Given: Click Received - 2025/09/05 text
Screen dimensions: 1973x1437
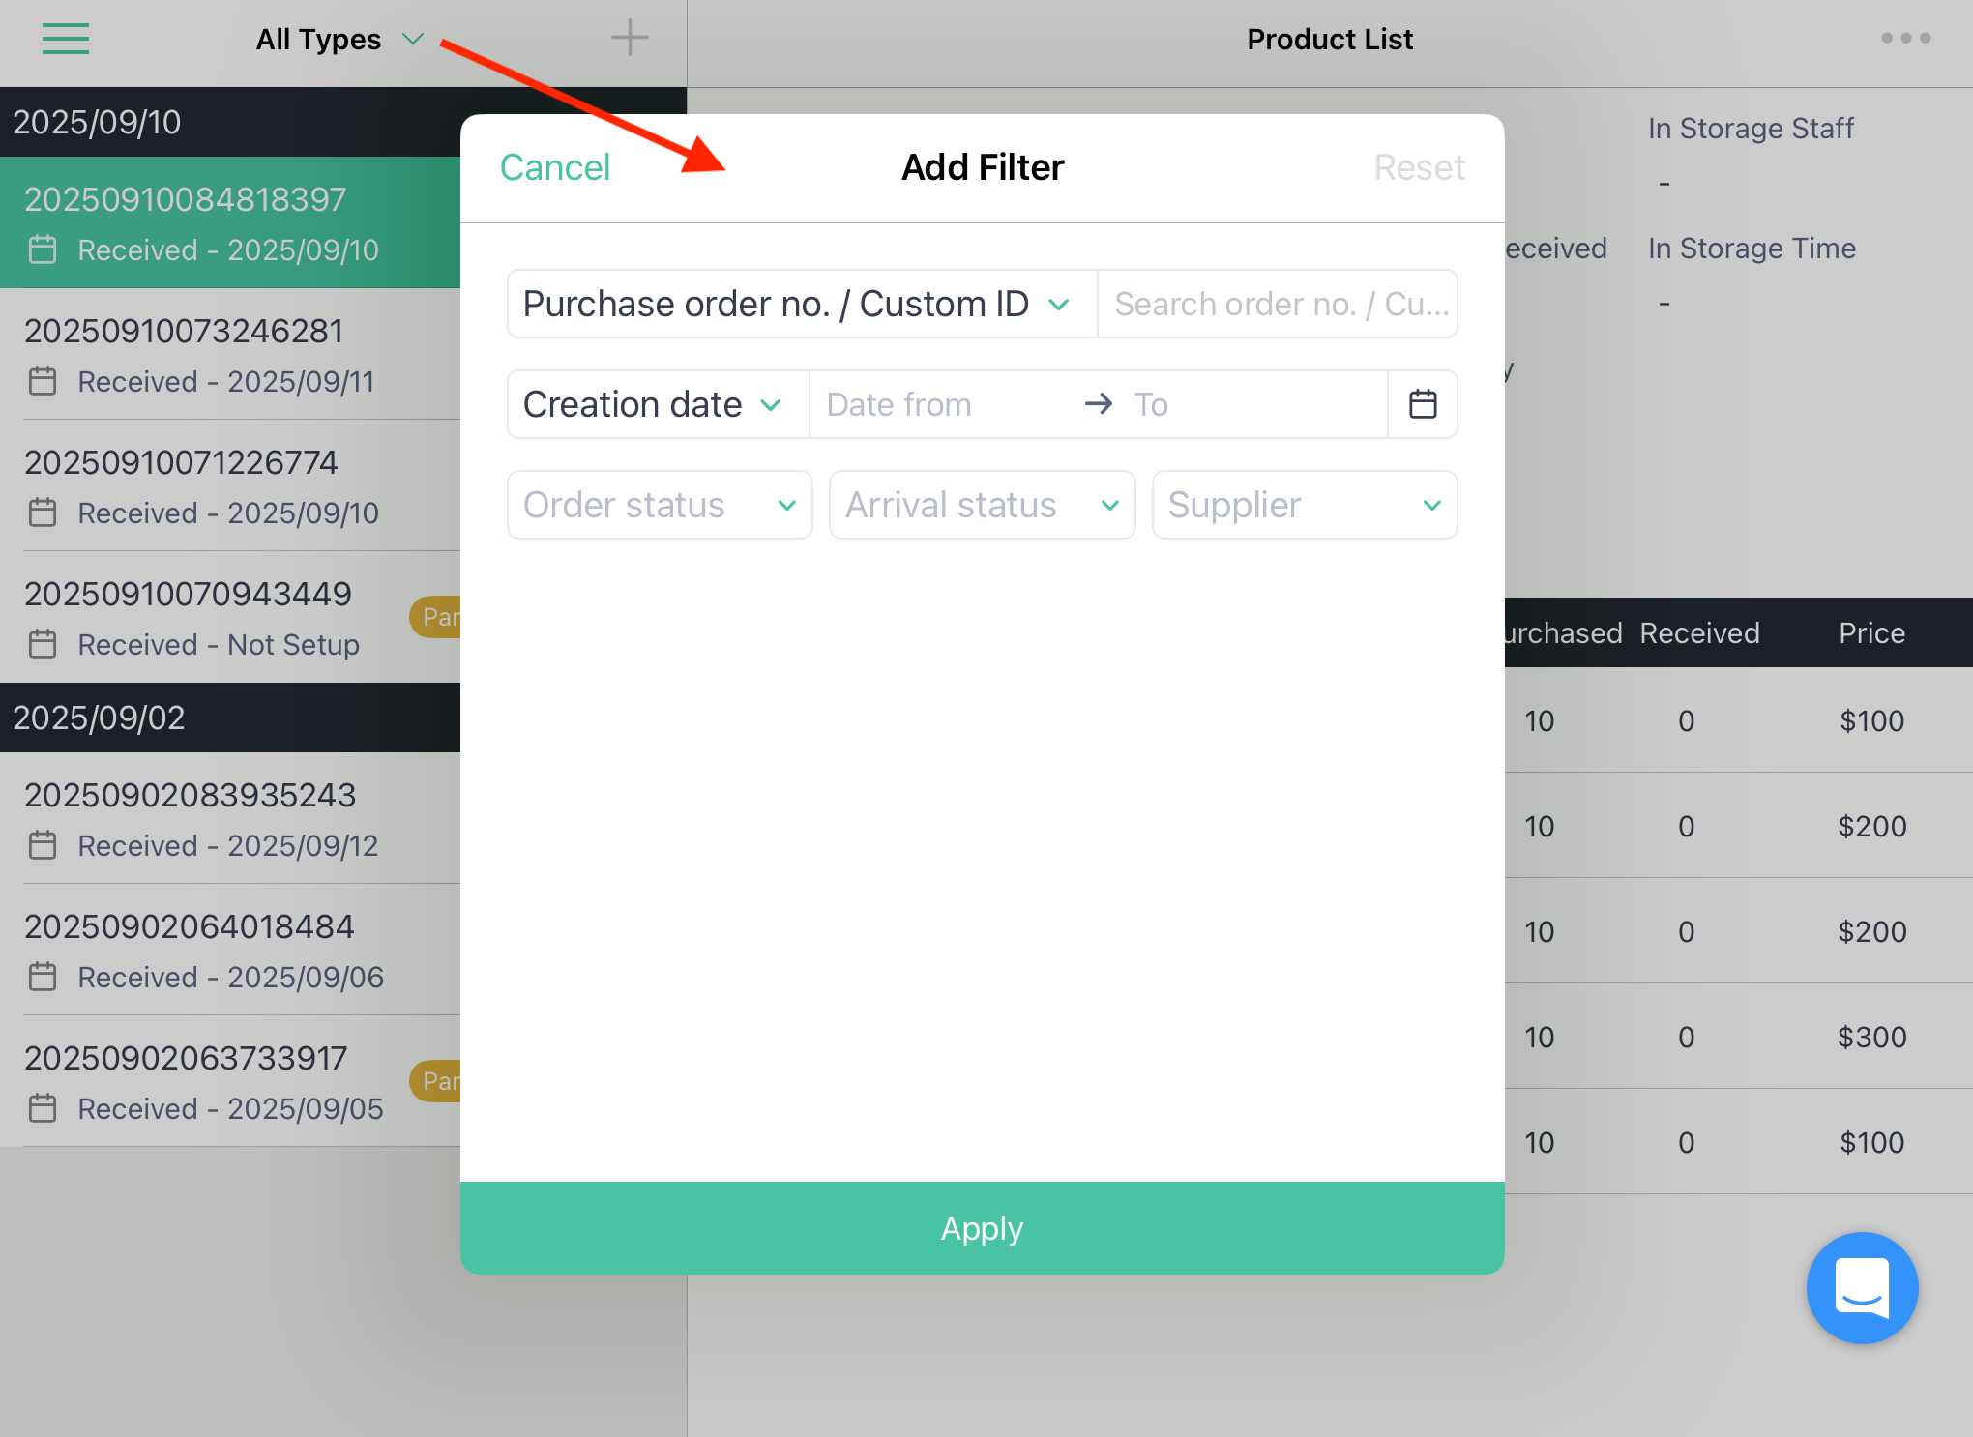Looking at the screenshot, I should 231,1108.
